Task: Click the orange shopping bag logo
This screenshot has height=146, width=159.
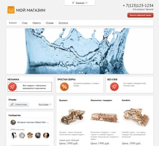Action: pyautogui.click(x=11, y=10)
